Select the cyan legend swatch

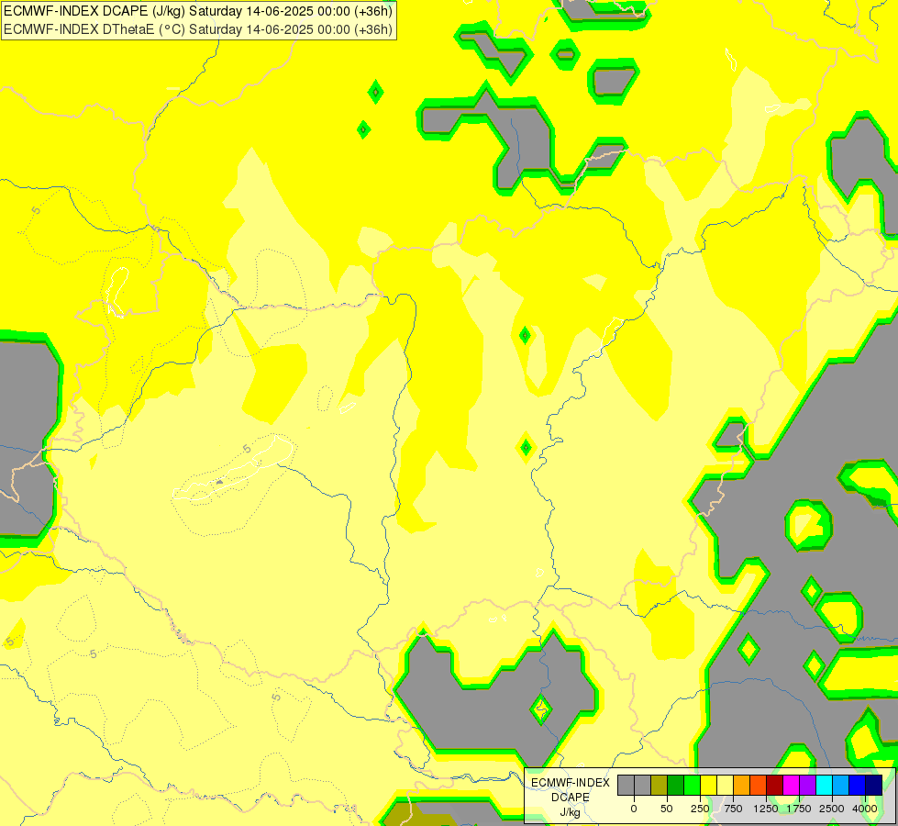pyautogui.click(x=824, y=786)
